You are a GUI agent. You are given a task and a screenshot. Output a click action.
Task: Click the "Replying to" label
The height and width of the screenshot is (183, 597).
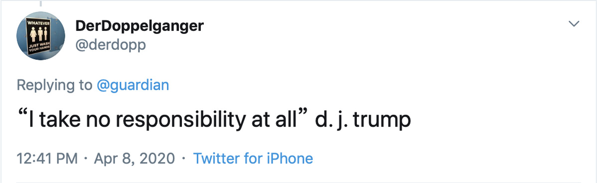tap(54, 85)
